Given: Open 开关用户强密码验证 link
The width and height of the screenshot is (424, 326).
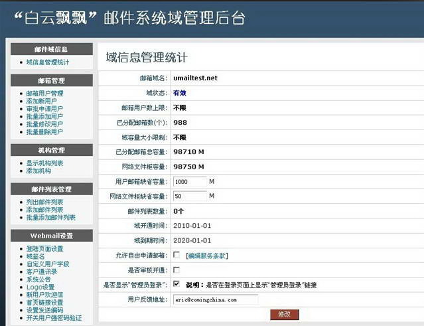Looking at the screenshot, I should (x=54, y=318).
